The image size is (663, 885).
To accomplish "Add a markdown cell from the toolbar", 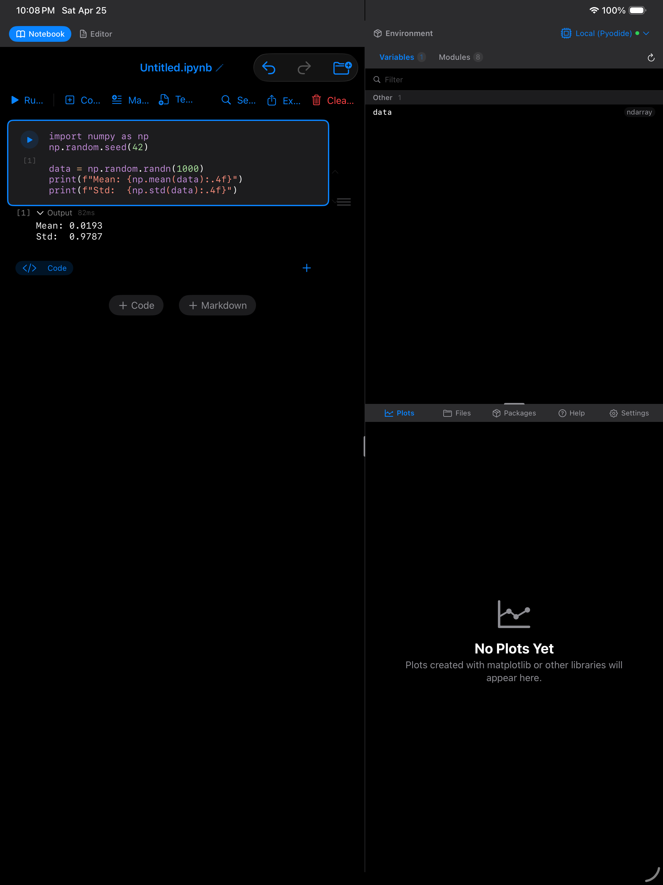I will coord(130,100).
